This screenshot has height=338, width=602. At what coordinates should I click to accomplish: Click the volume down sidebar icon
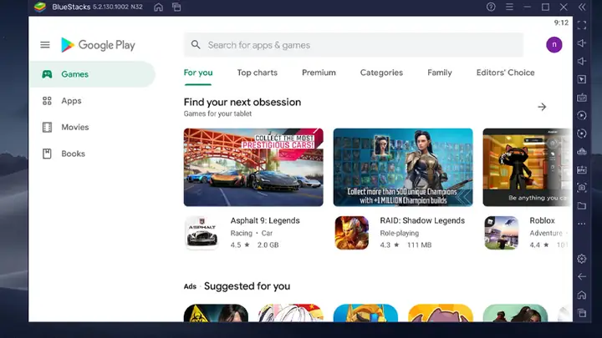[x=582, y=61]
